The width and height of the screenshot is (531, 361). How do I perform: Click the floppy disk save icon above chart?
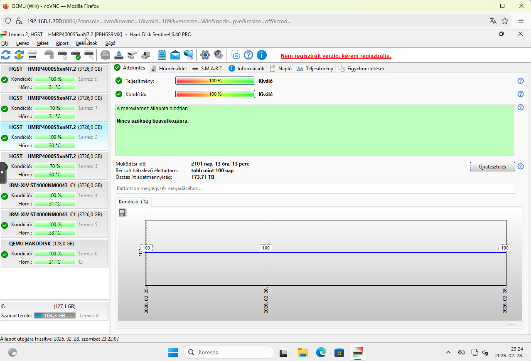pos(122,213)
